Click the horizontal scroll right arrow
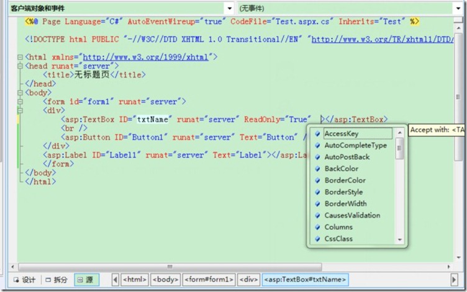Viewport: 467px width, 292px height. (449, 267)
